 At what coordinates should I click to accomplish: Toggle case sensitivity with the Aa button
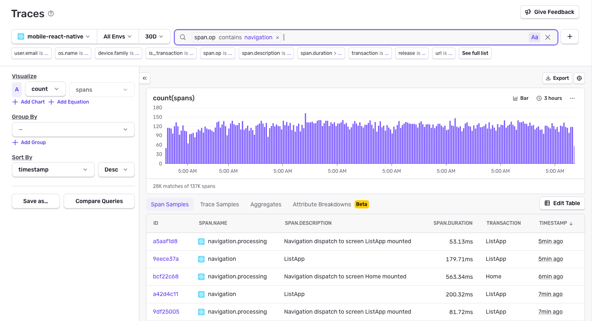[534, 37]
